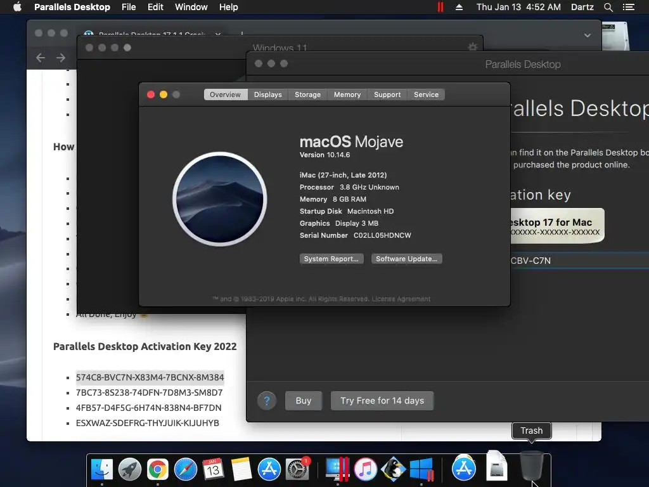Screen dimensions: 649x487
Task: Open the Edit menu
Action: [155, 7]
